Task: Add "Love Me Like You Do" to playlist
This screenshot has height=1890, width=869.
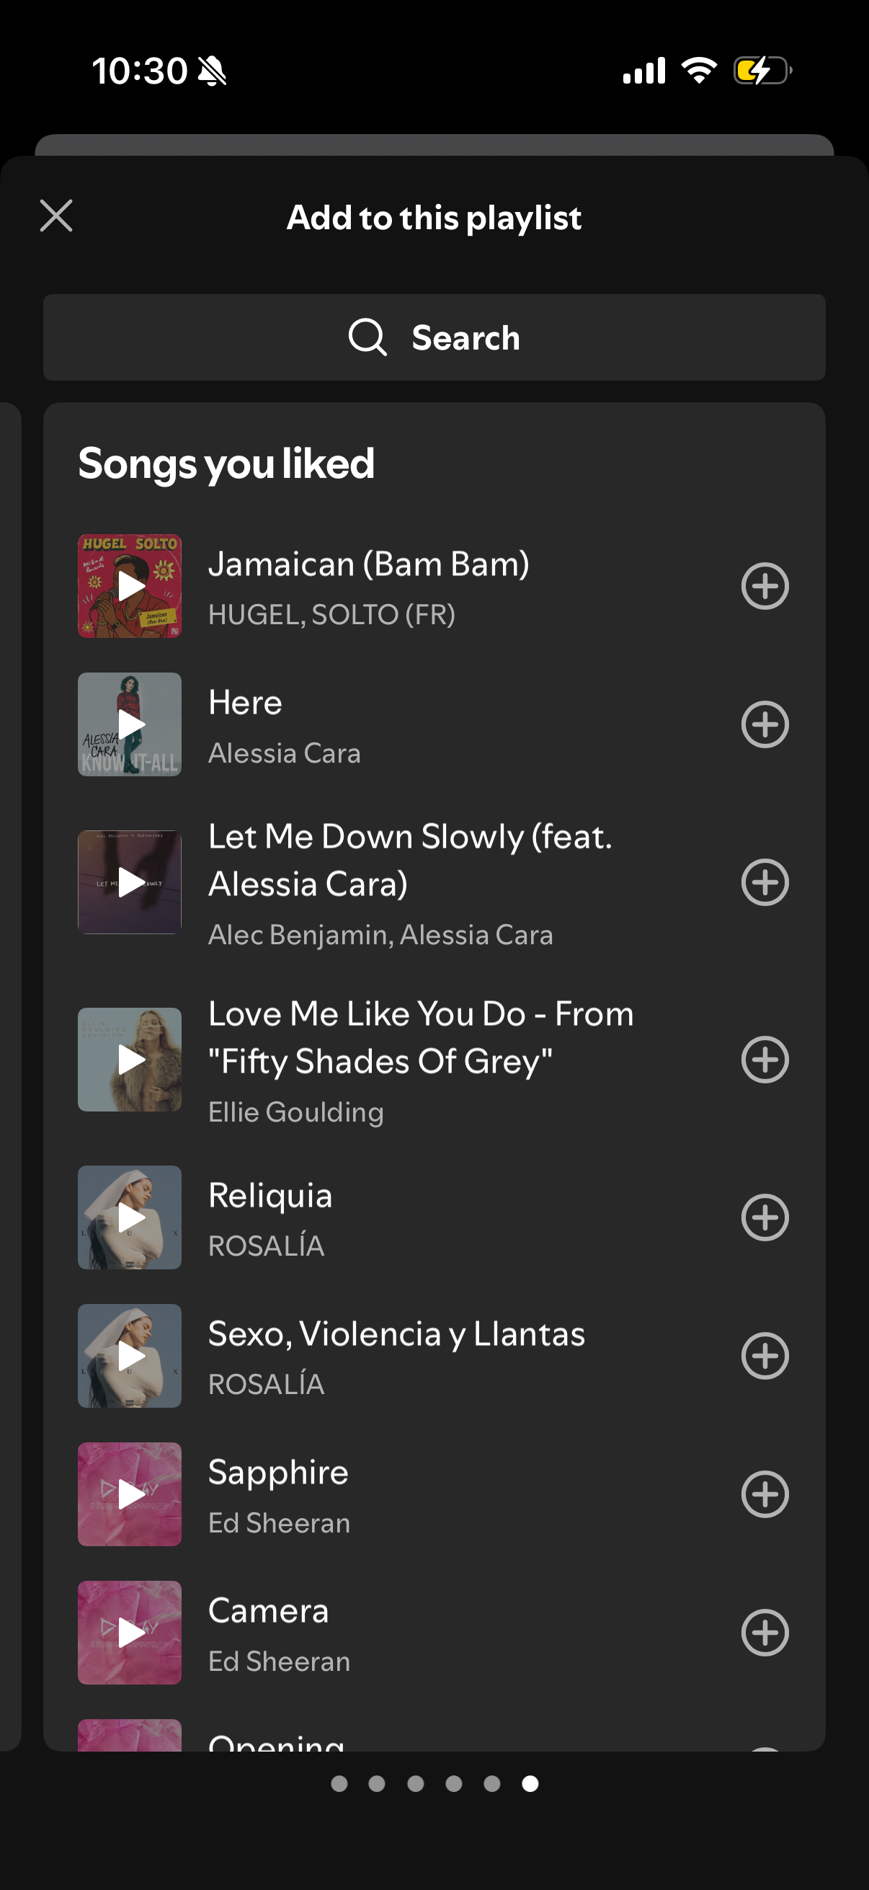Action: click(765, 1059)
